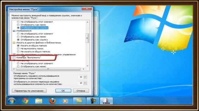Close the 'Настройка меню Пуск' dialog
199x111 pixels.
[x=87, y=9]
